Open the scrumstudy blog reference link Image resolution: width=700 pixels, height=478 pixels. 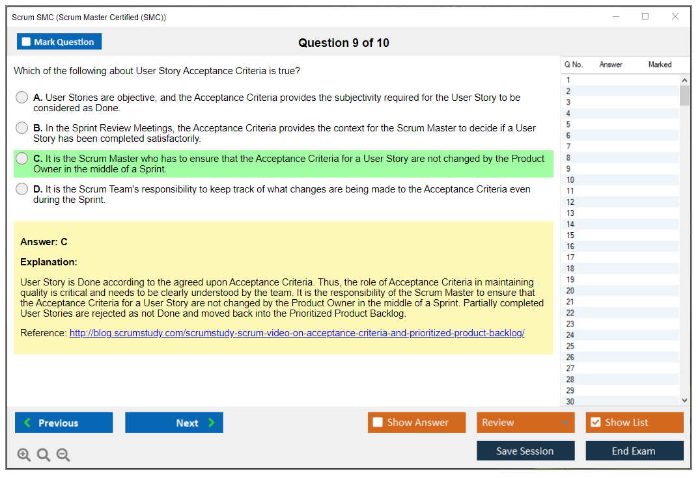click(x=297, y=333)
